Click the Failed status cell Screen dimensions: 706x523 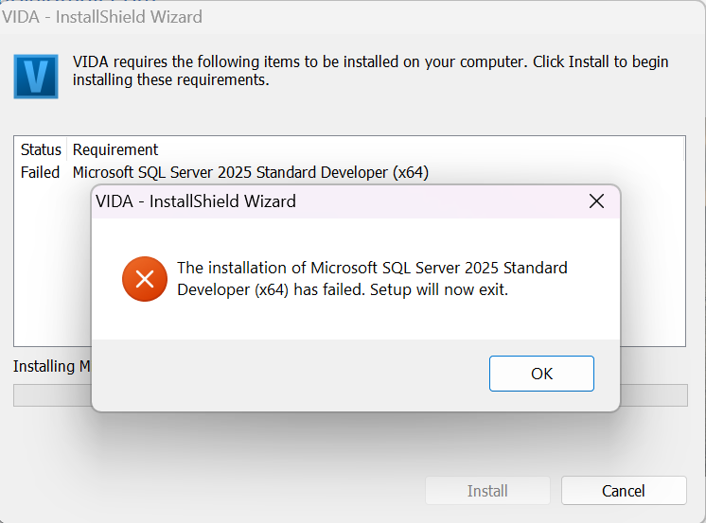[x=40, y=172]
